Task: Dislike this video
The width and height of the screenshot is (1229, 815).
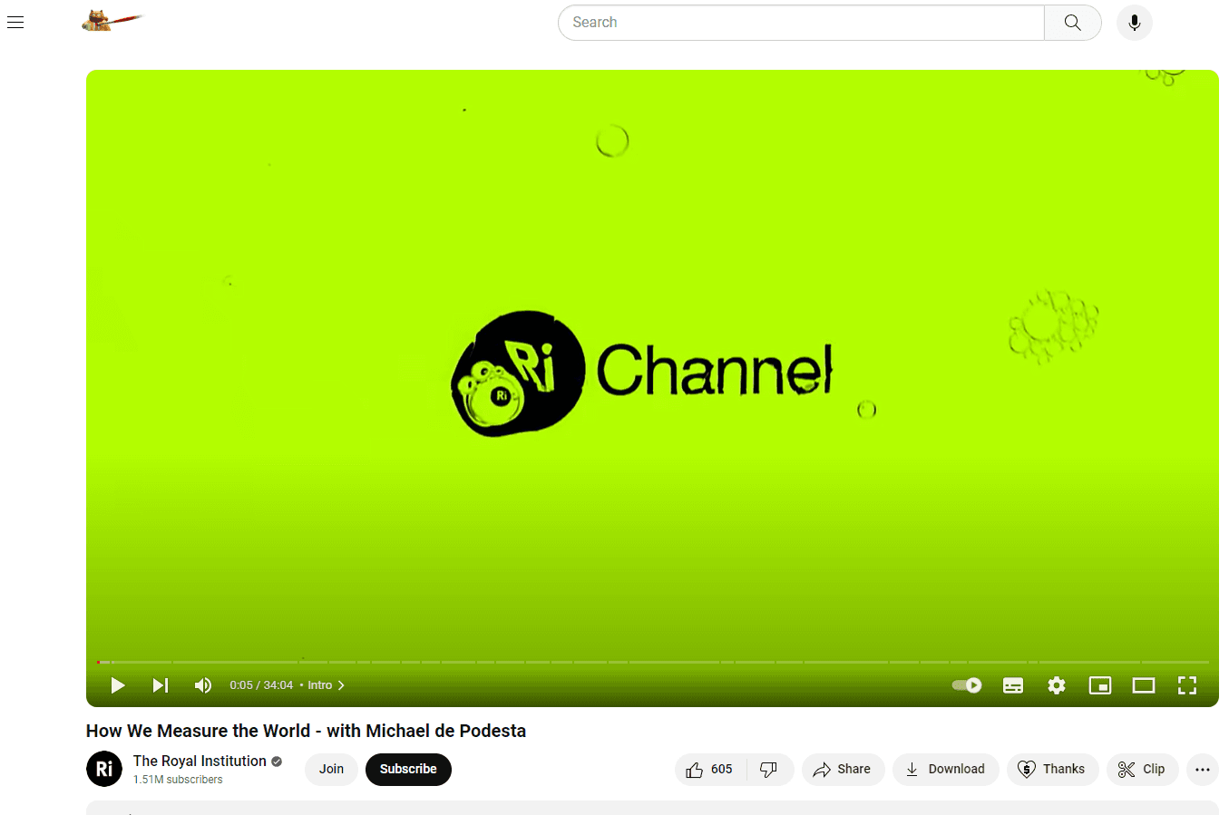Action: click(x=769, y=769)
